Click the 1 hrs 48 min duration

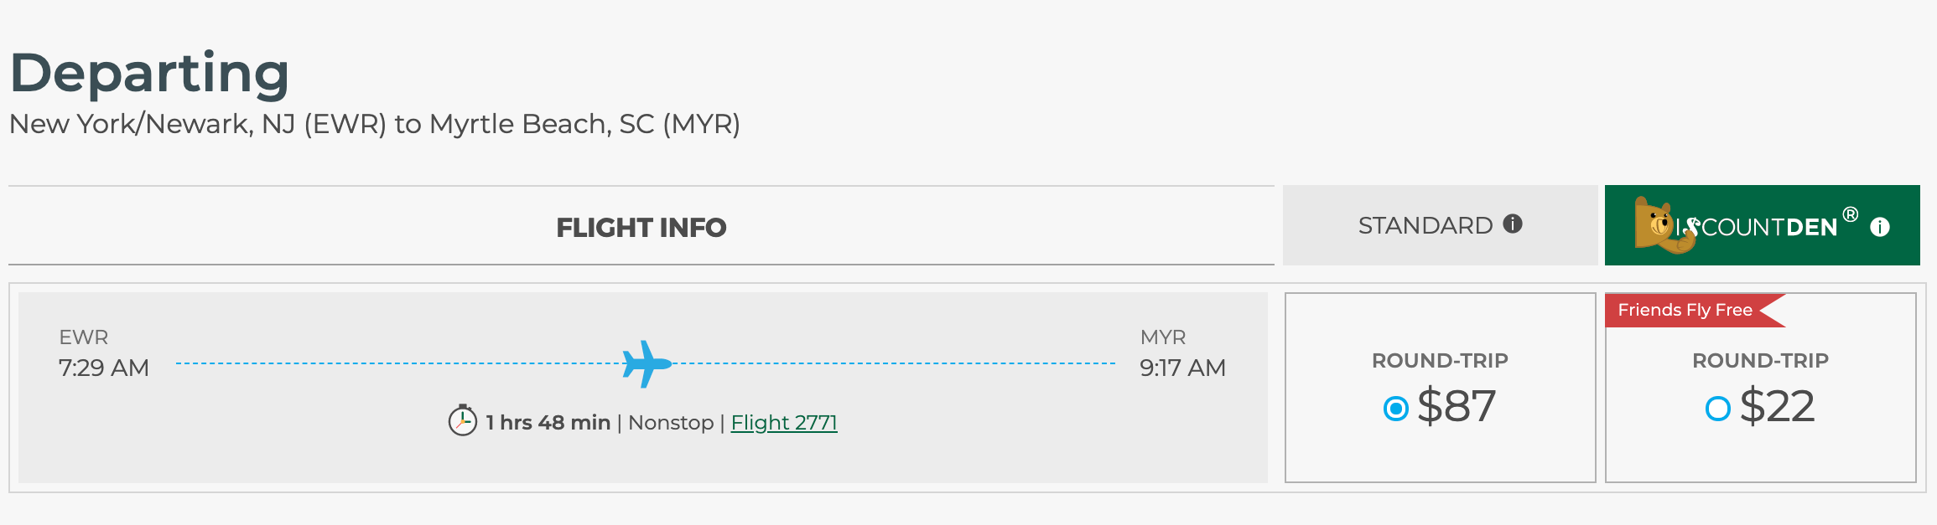[548, 423]
